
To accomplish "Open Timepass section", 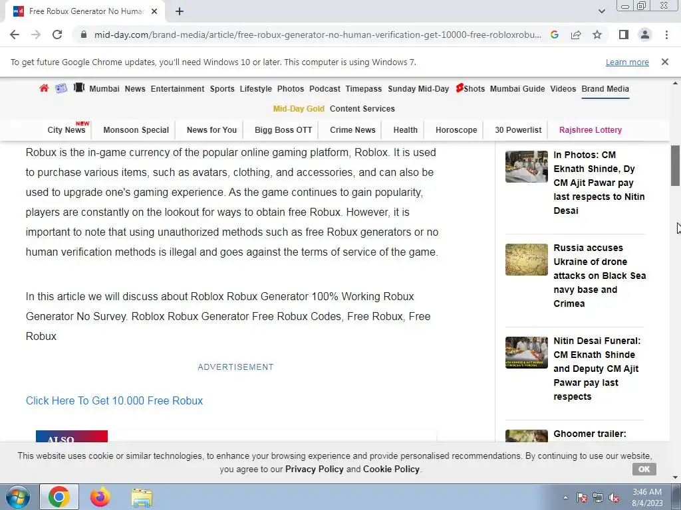I will coord(364,89).
